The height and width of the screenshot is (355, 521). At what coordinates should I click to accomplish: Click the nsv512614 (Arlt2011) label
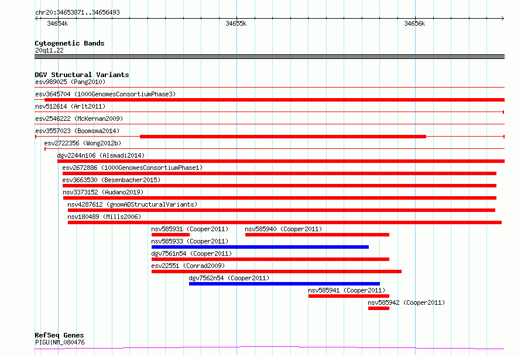tap(70, 106)
